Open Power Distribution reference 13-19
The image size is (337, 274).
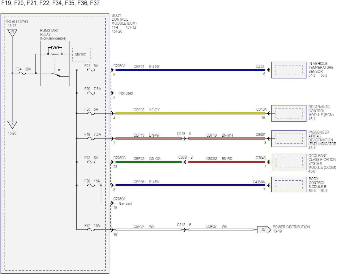[277, 231]
